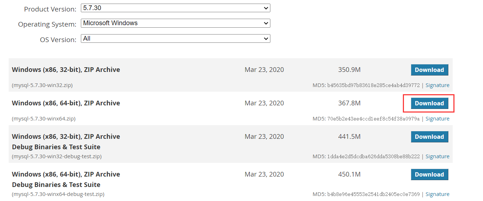The width and height of the screenshot is (483, 201).
Task: Download the 32-bit Debug Binaries 441.5M
Action: tap(430, 137)
